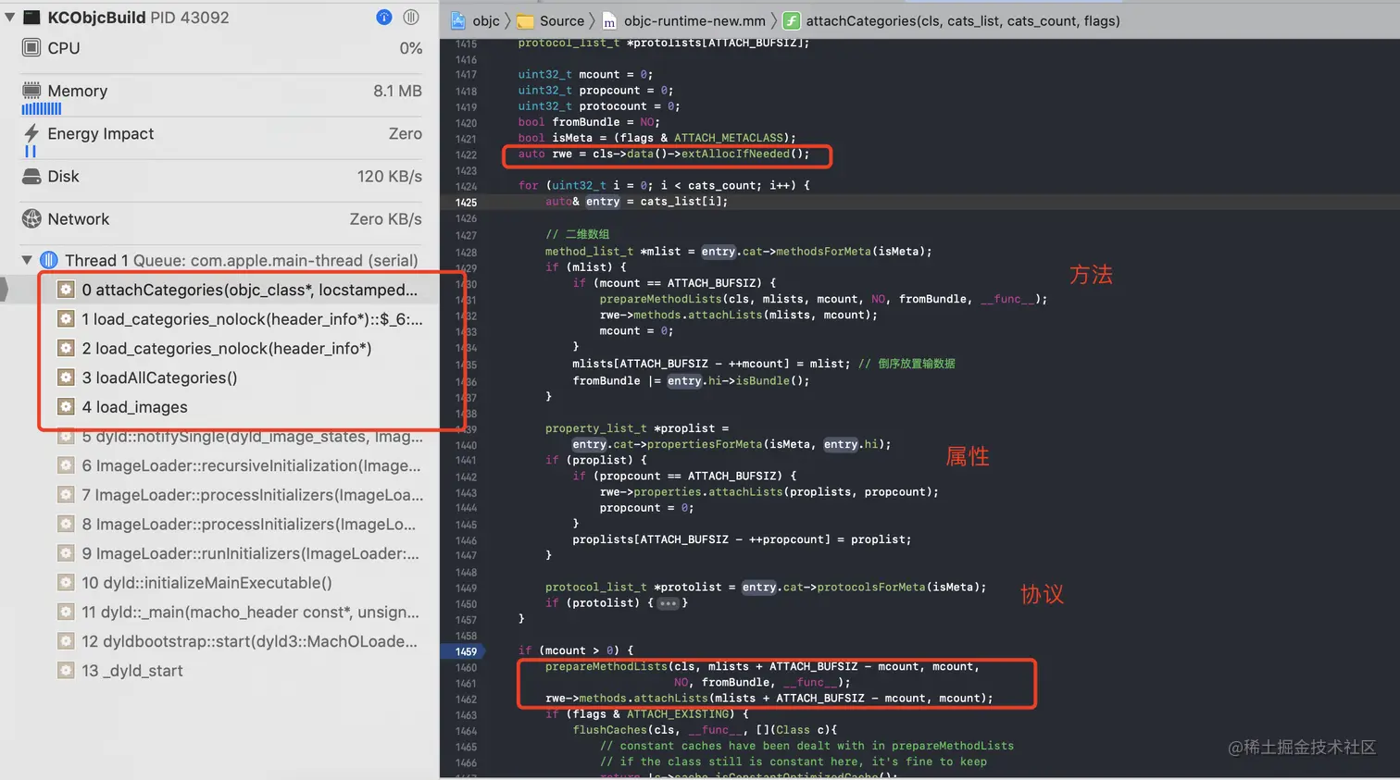Image resolution: width=1400 pixels, height=780 pixels.
Task: Click the frame icon of loadAllCategories row
Action: click(x=66, y=378)
